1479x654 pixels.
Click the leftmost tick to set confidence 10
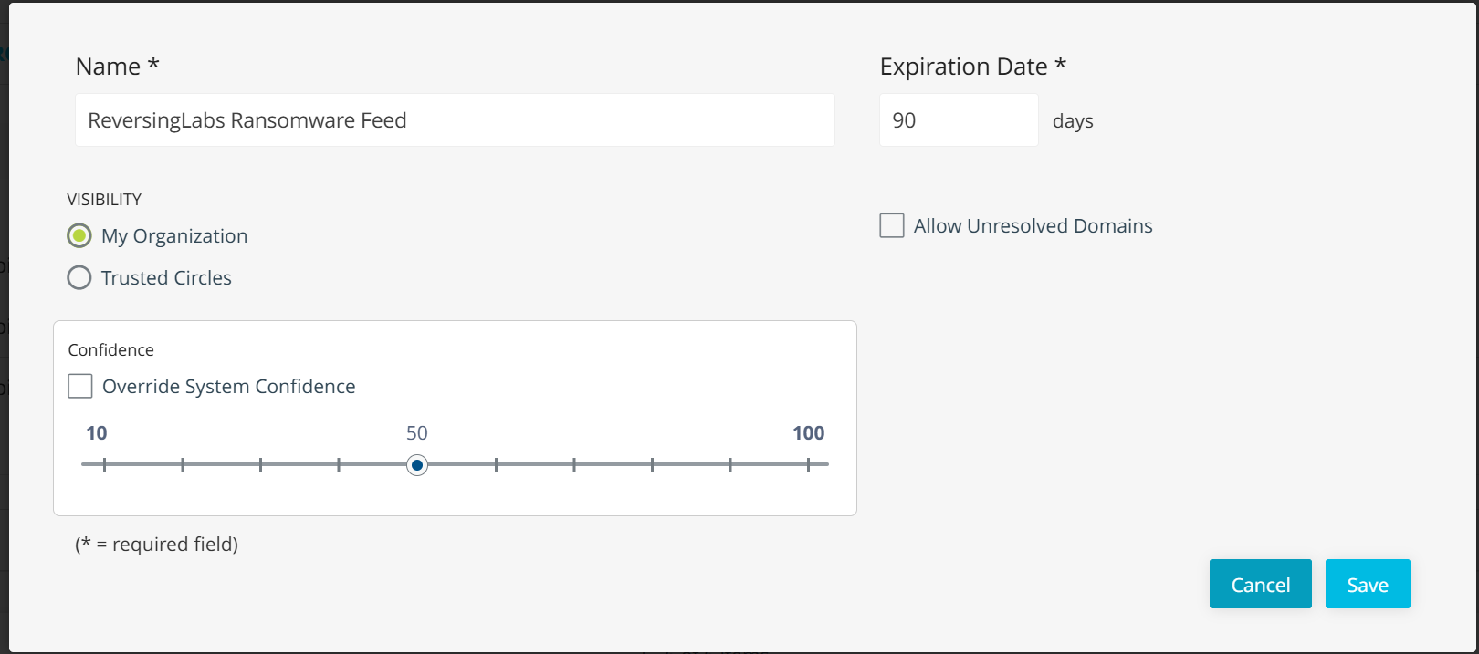coord(105,465)
